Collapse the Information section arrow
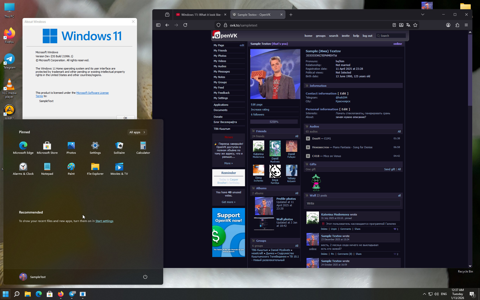The width and height of the screenshot is (480, 300). click(307, 86)
